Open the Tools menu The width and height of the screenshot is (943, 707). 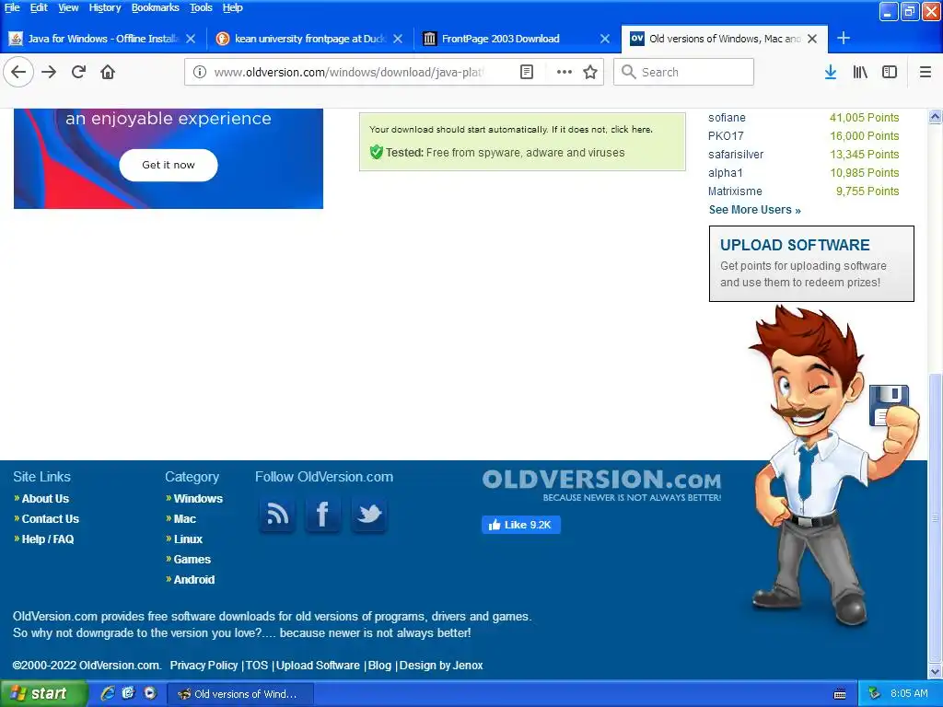point(201,7)
